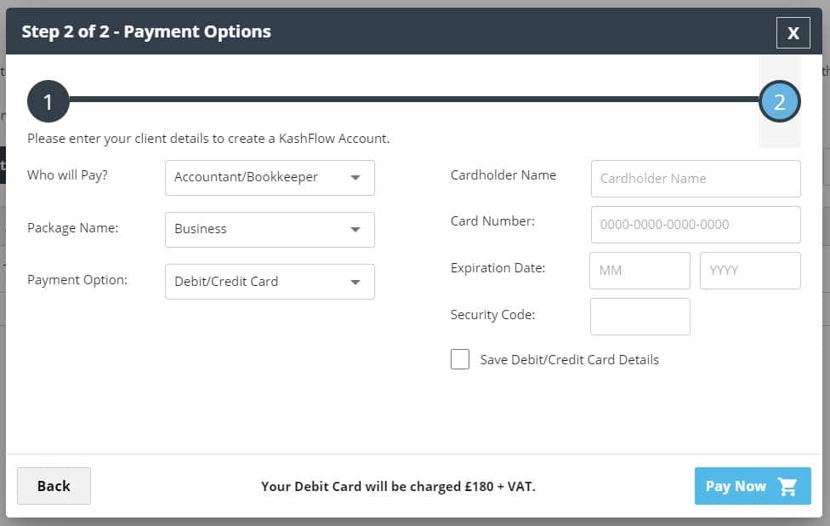Open the 'Who will Pay?' dropdown
Image resolution: width=830 pixels, height=526 pixels.
270,178
